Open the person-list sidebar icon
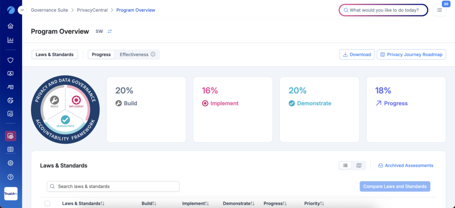The height and width of the screenshot is (208, 455). pyautogui.click(x=11, y=87)
